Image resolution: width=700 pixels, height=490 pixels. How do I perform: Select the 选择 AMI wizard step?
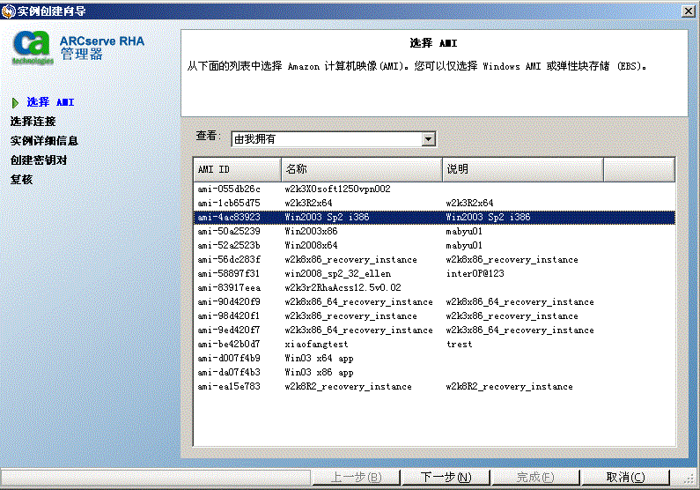50,102
